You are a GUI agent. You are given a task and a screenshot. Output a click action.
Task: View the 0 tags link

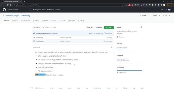(x=54, y=27)
